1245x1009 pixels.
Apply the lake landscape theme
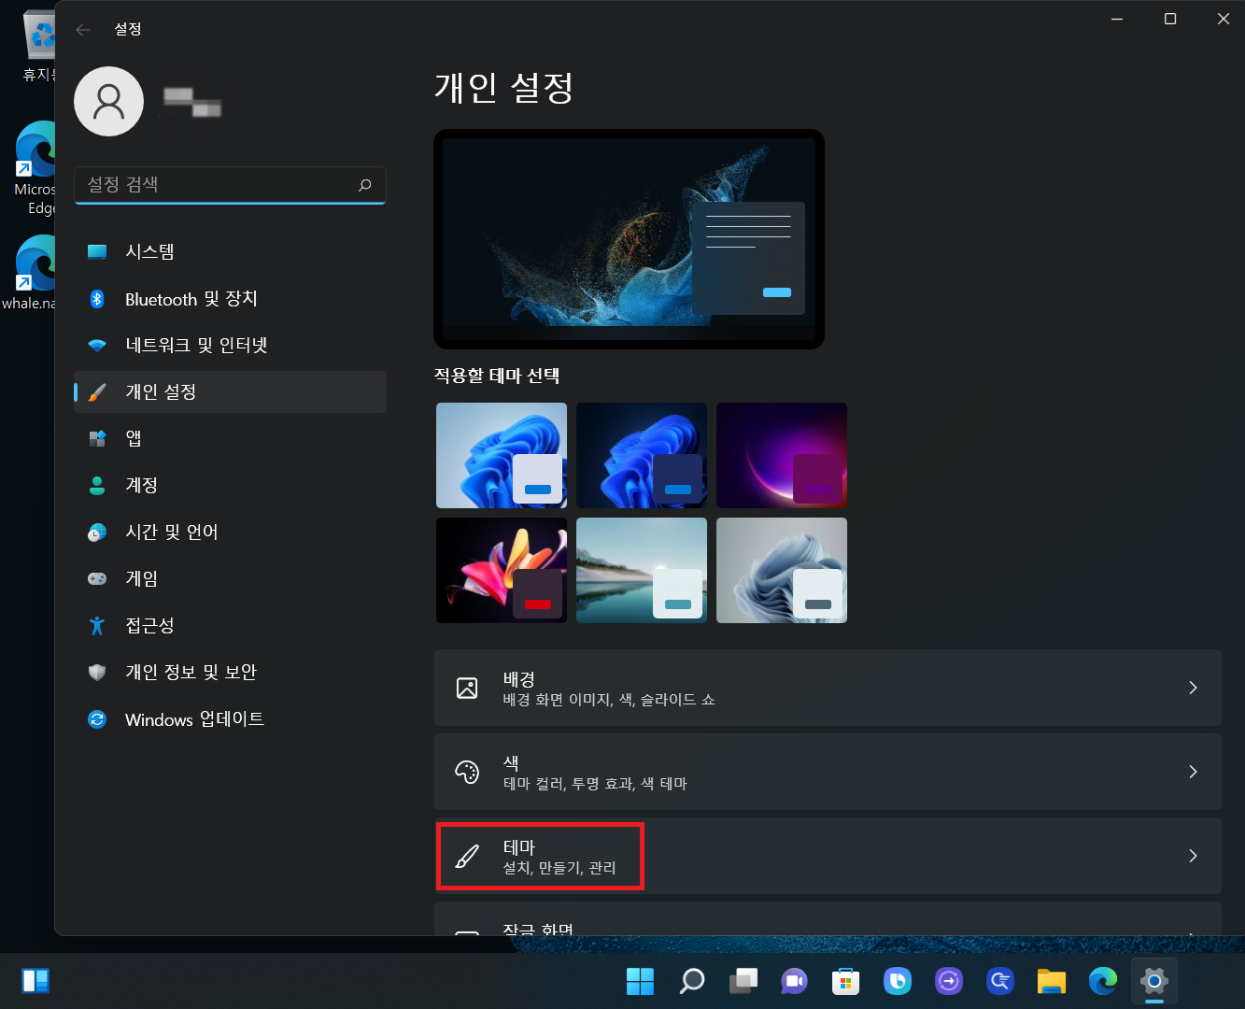[642, 570]
